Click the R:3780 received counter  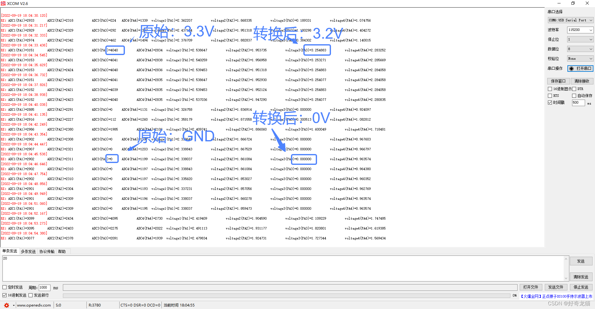pos(95,305)
